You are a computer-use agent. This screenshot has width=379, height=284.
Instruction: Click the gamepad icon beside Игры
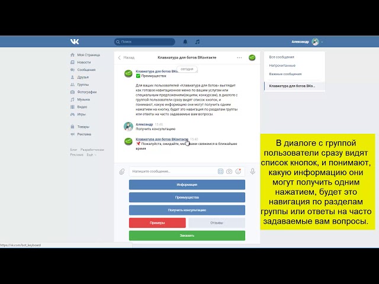click(x=72, y=114)
